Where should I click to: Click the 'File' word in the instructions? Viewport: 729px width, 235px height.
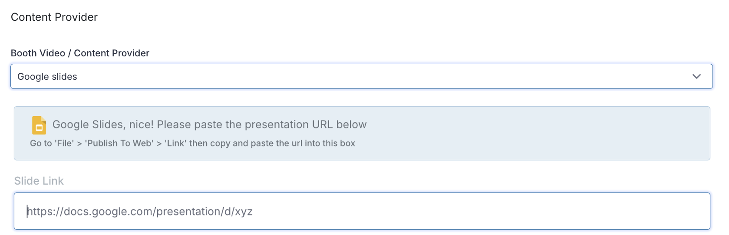[x=64, y=143]
